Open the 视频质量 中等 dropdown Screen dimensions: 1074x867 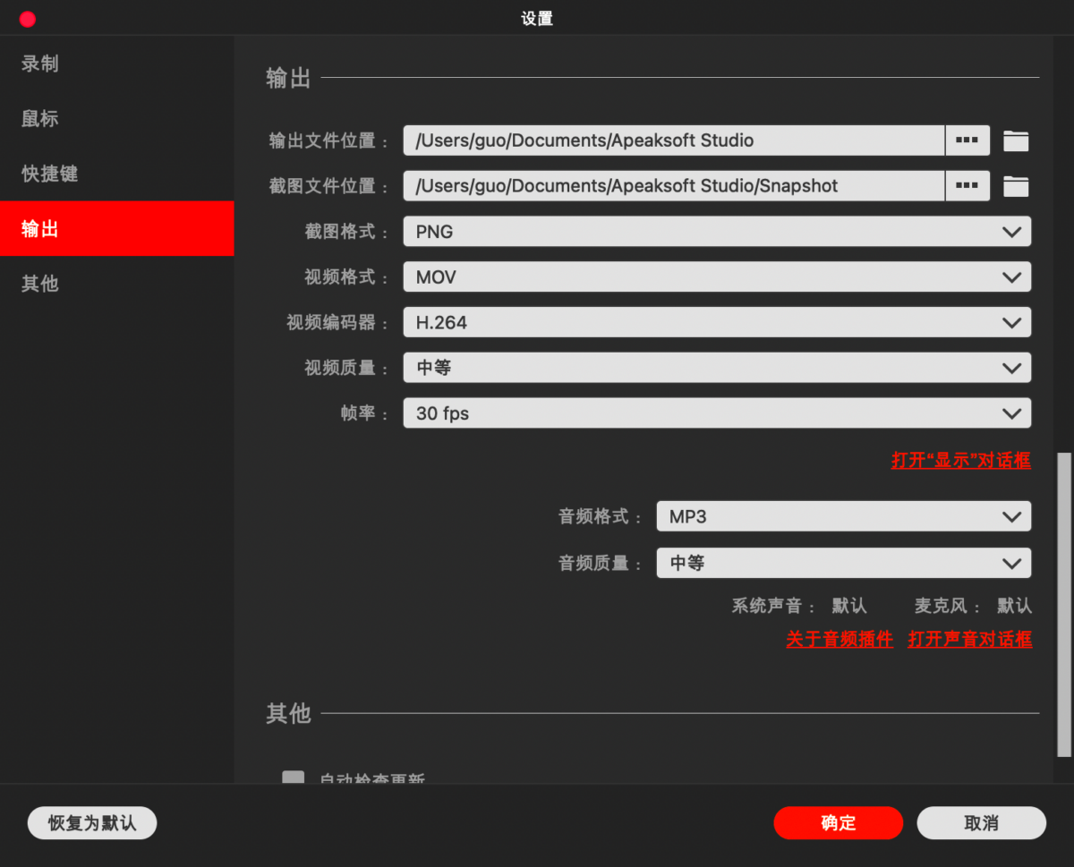[x=717, y=368]
